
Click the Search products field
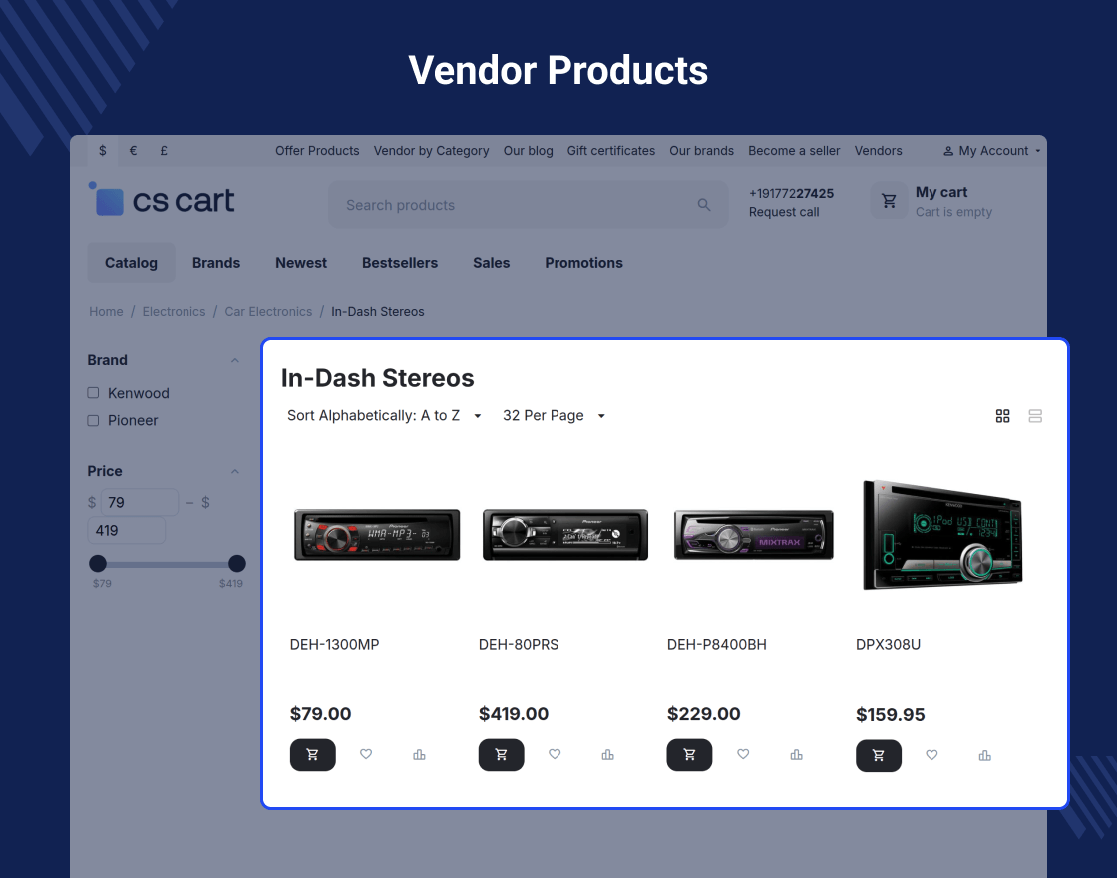coord(528,205)
